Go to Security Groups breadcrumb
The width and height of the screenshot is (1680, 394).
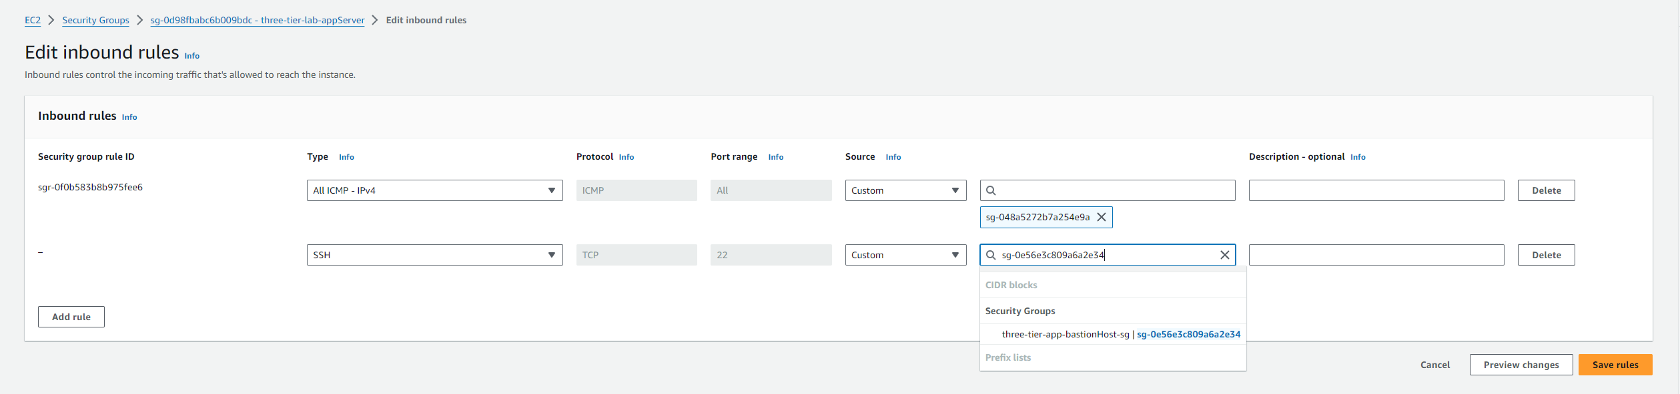tap(95, 20)
